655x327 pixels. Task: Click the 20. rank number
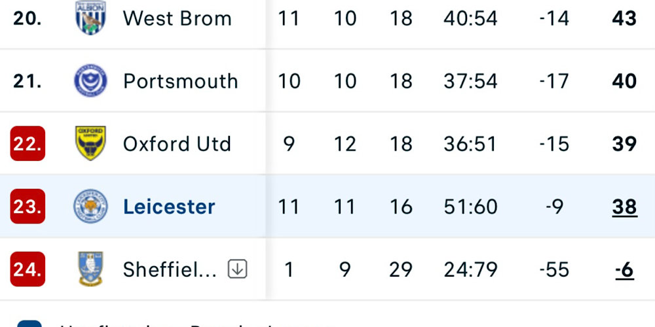[28, 18]
